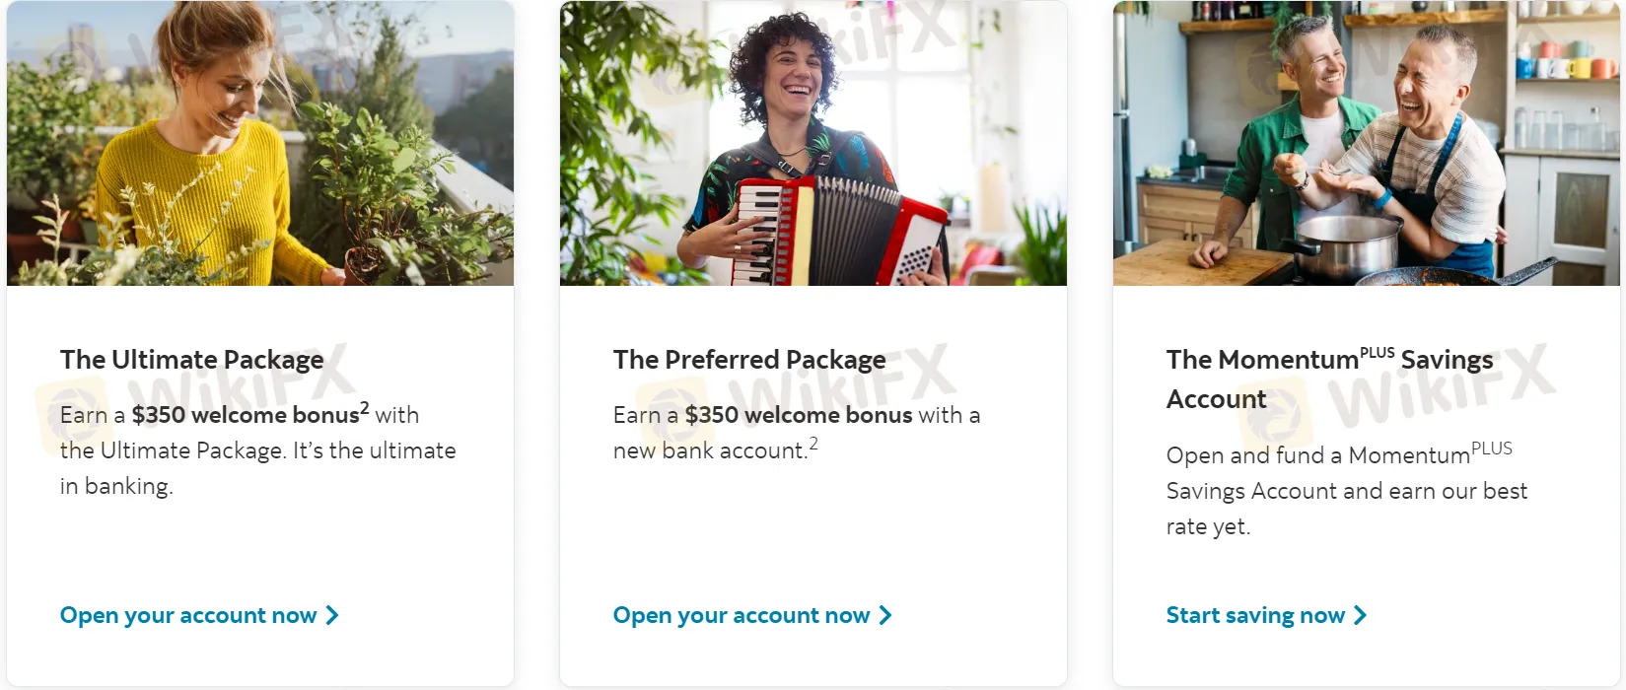Click 'It's the ultimate in banking' description text

pos(375,451)
